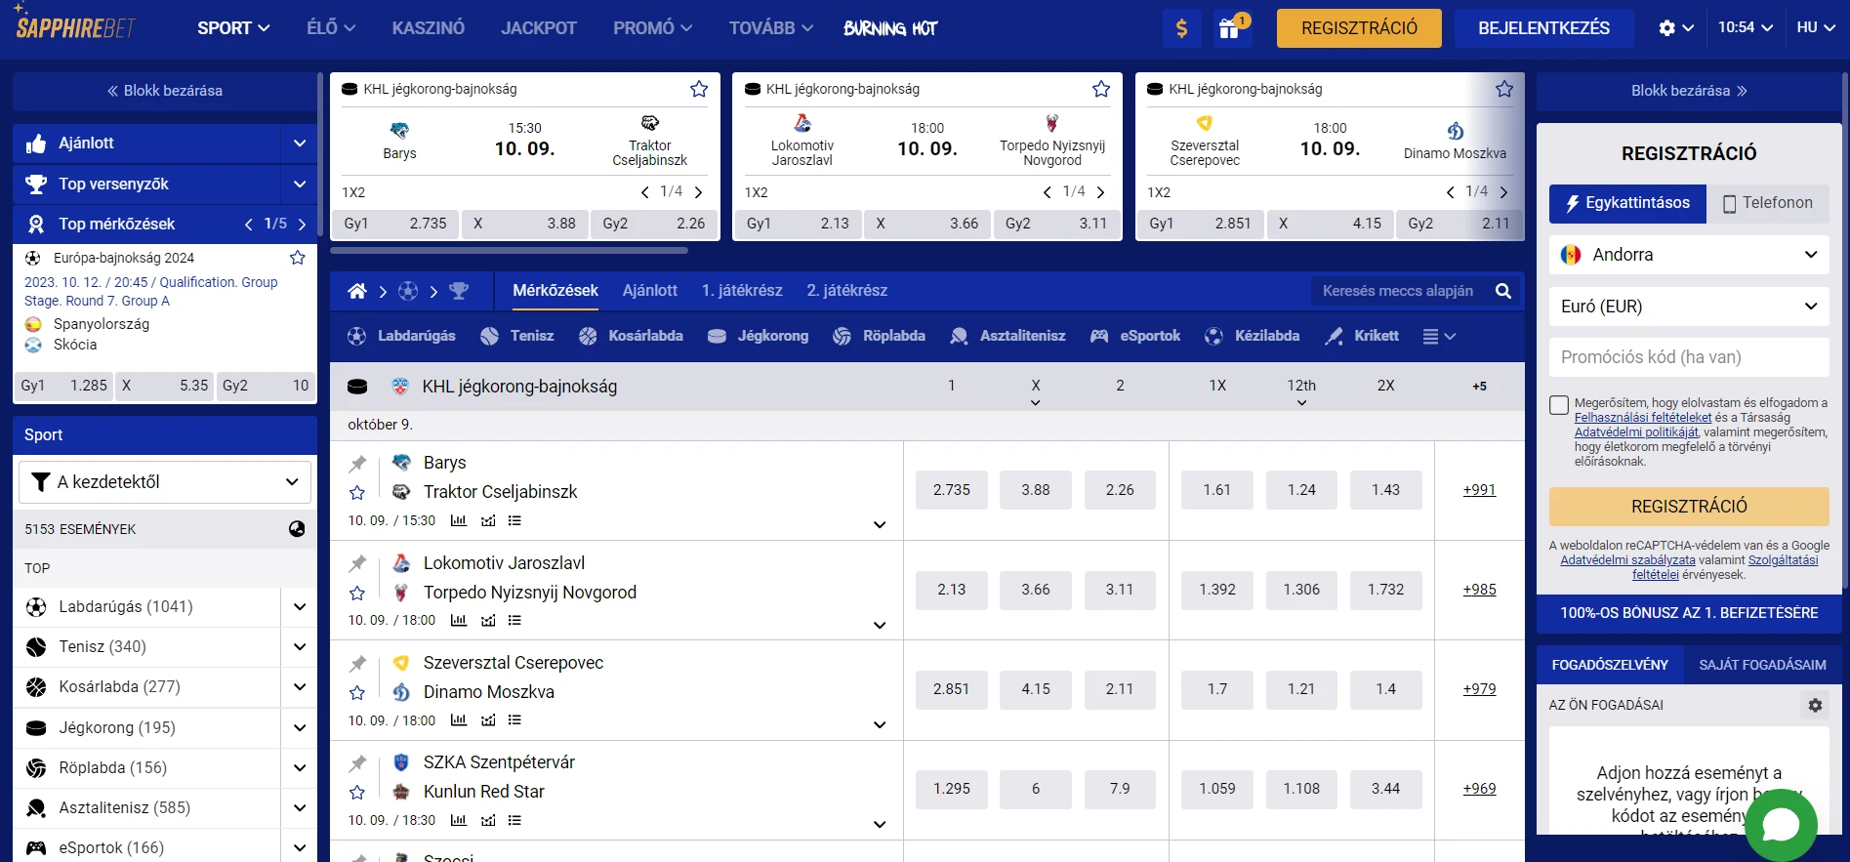The height and width of the screenshot is (862, 1850).
Task: Open statistics chart for Barys match
Action: (459, 520)
